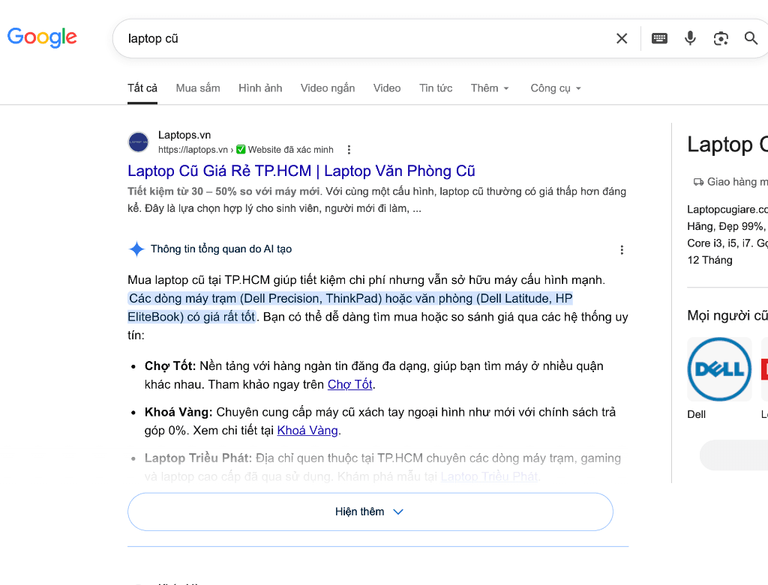Click the "Mọi người cũ" side panel heading
Image resolution: width=768 pixels, height=585 pixels.
727,315
